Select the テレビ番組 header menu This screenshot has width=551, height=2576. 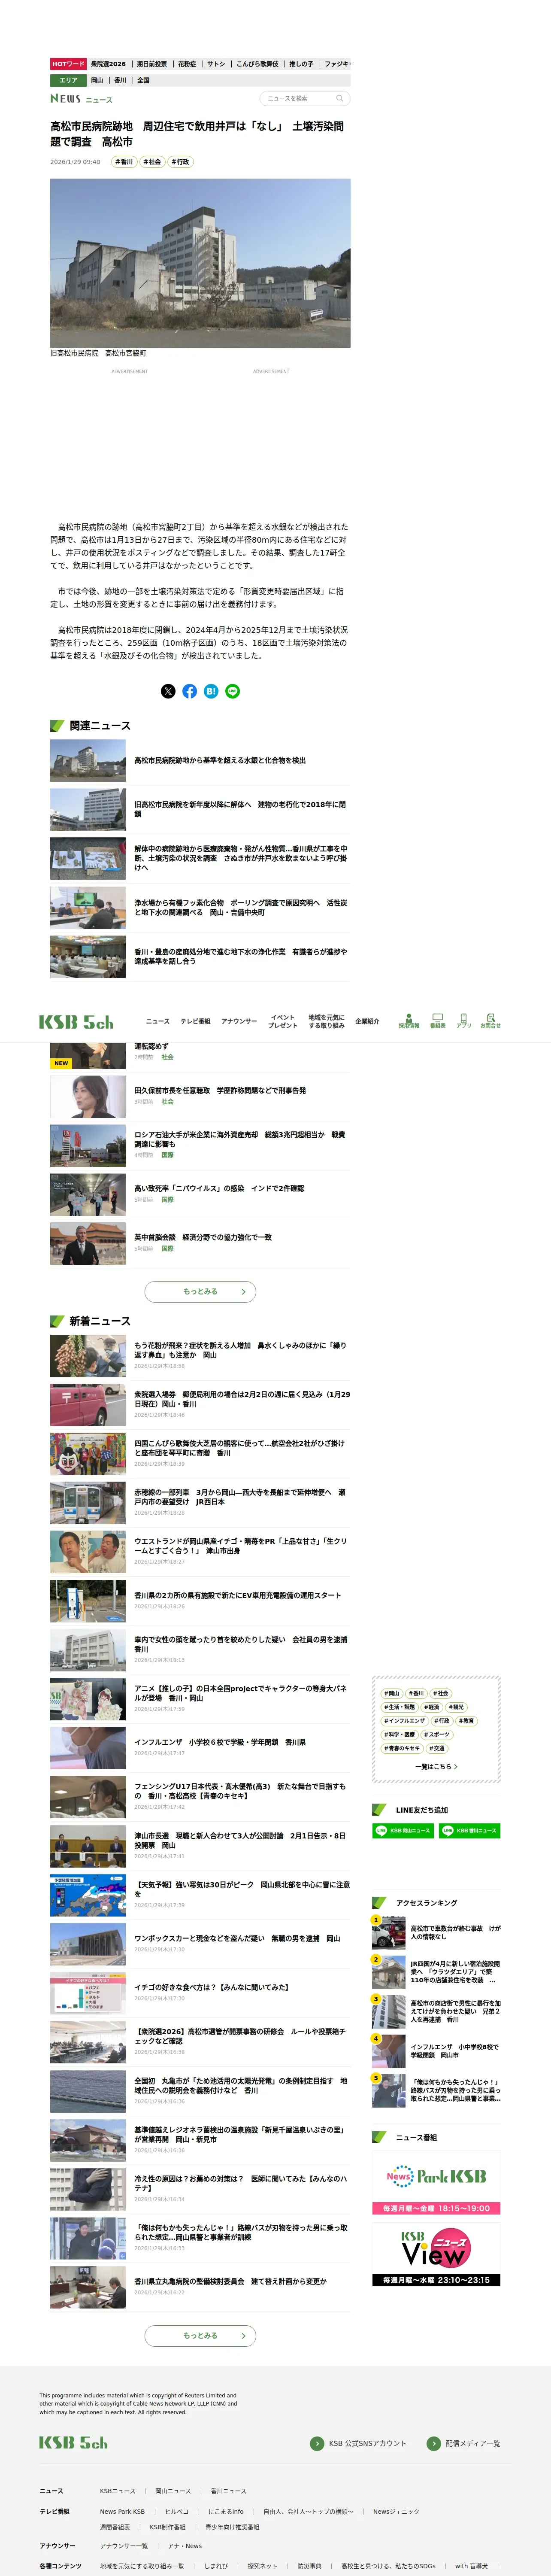(x=195, y=1021)
